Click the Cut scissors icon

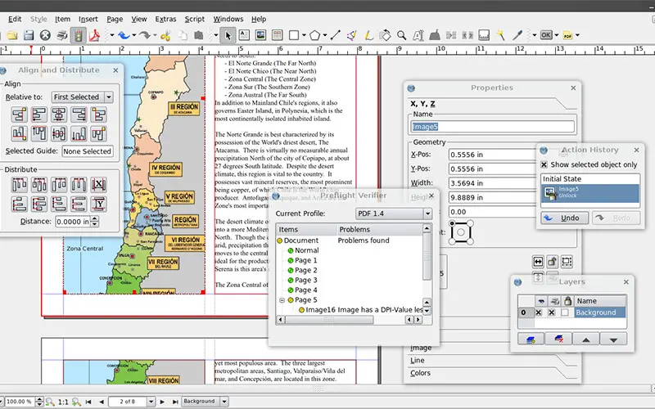point(165,35)
